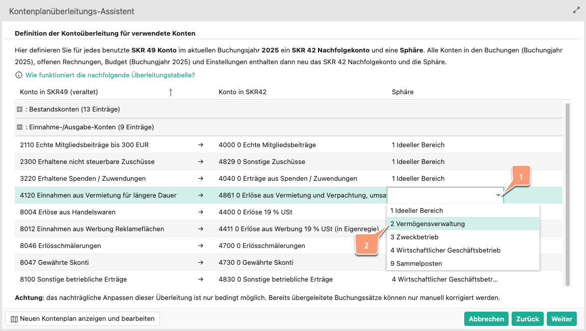The width and height of the screenshot is (586, 331).
Task: Choose '1 Ideeller Bereich' in the dropdown list
Action: click(463, 211)
